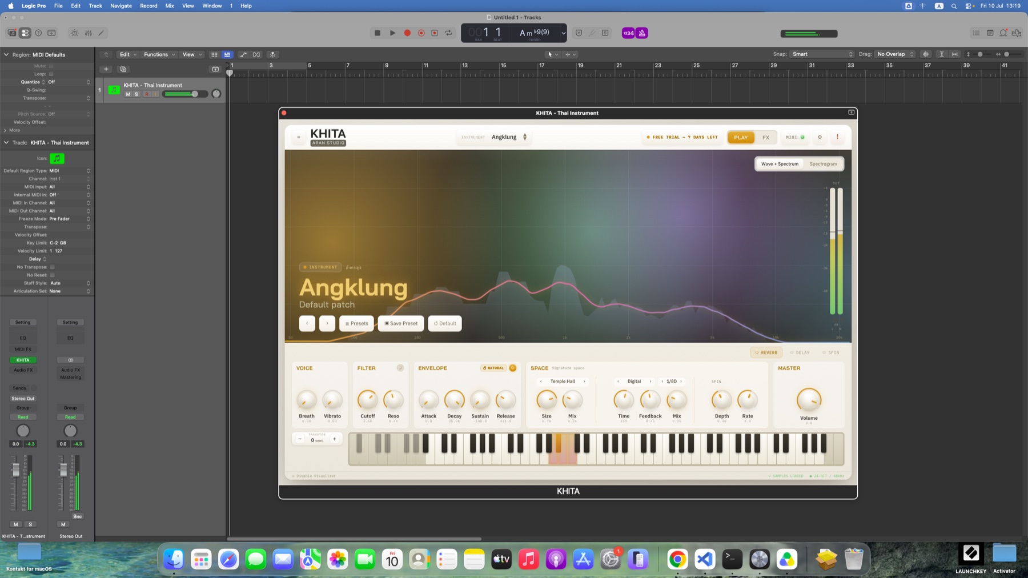1028x578 pixels.
Task: Collapse the Track KHITA inspector section
Action: tap(6, 143)
